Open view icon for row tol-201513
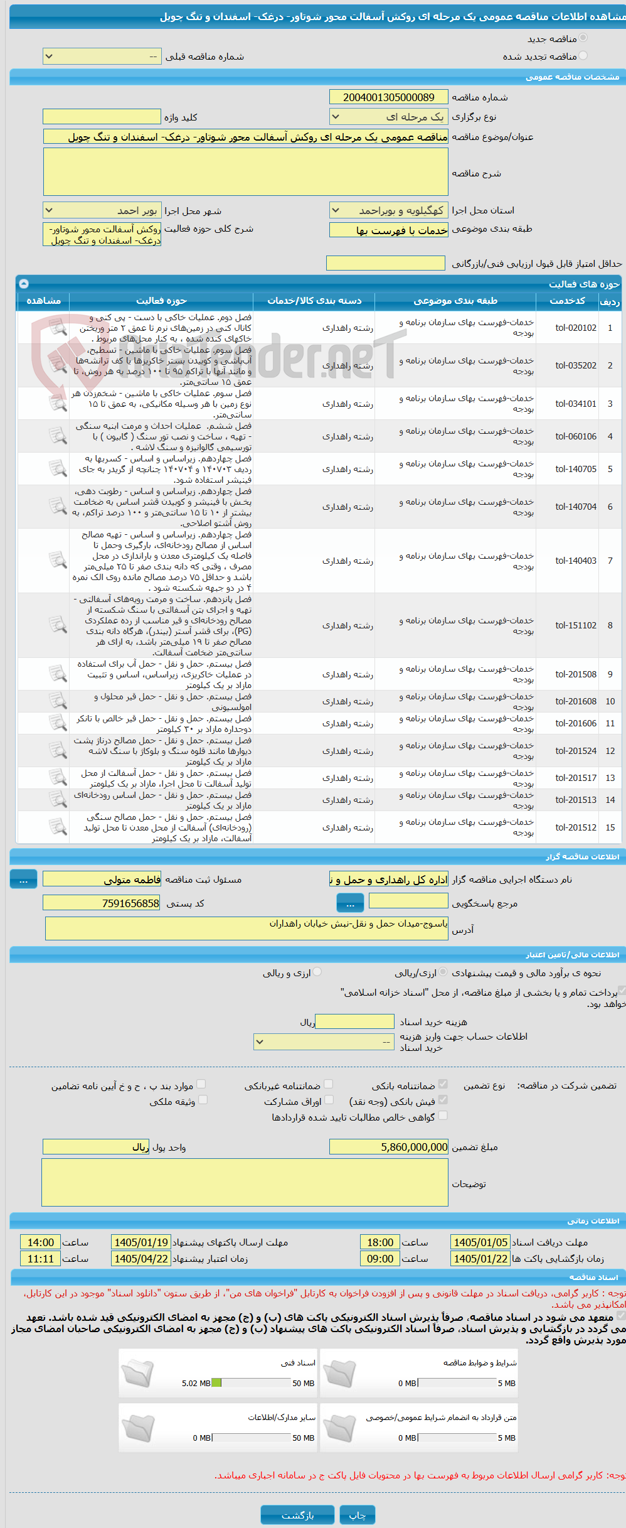The width and height of the screenshot is (626, 1528). (x=58, y=799)
